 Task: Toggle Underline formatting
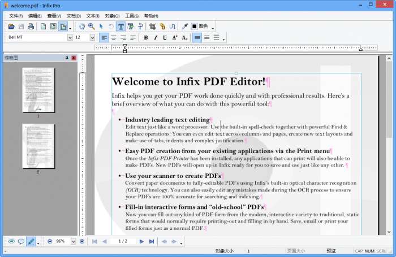point(165,38)
